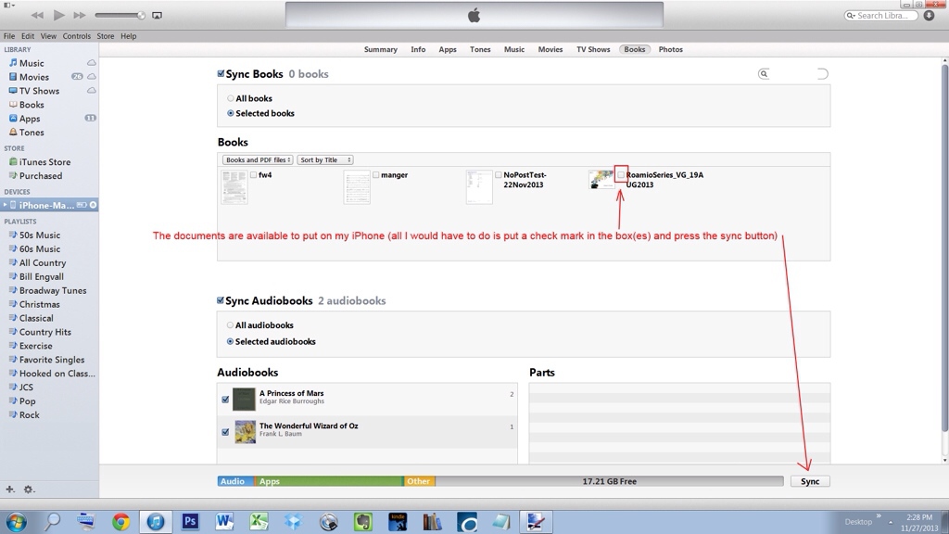Select the Selected books radio button
This screenshot has height=534, width=949.
231,113
